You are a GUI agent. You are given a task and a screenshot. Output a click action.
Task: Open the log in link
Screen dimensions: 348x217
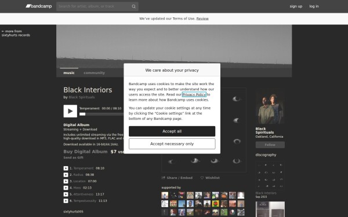click(314, 6)
